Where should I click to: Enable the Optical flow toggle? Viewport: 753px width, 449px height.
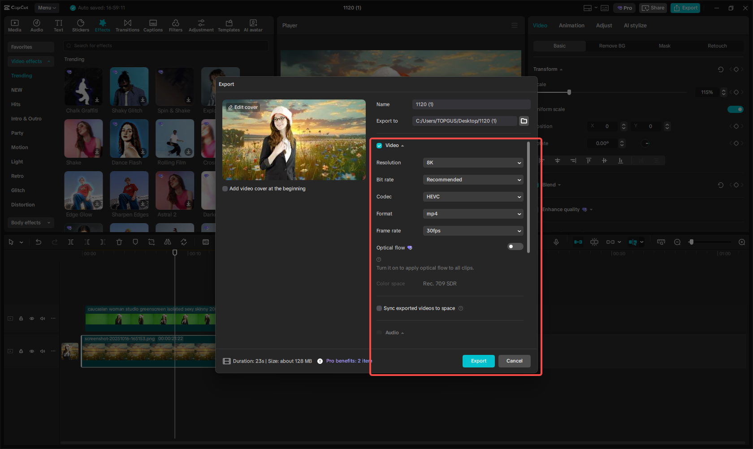[x=515, y=246]
